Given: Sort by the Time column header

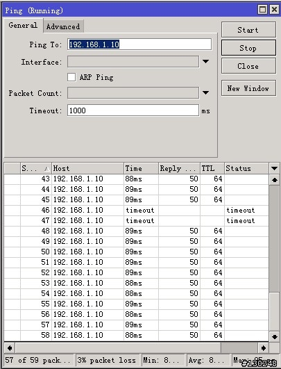Looking at the screenshot, I should (x=141, y=168).
